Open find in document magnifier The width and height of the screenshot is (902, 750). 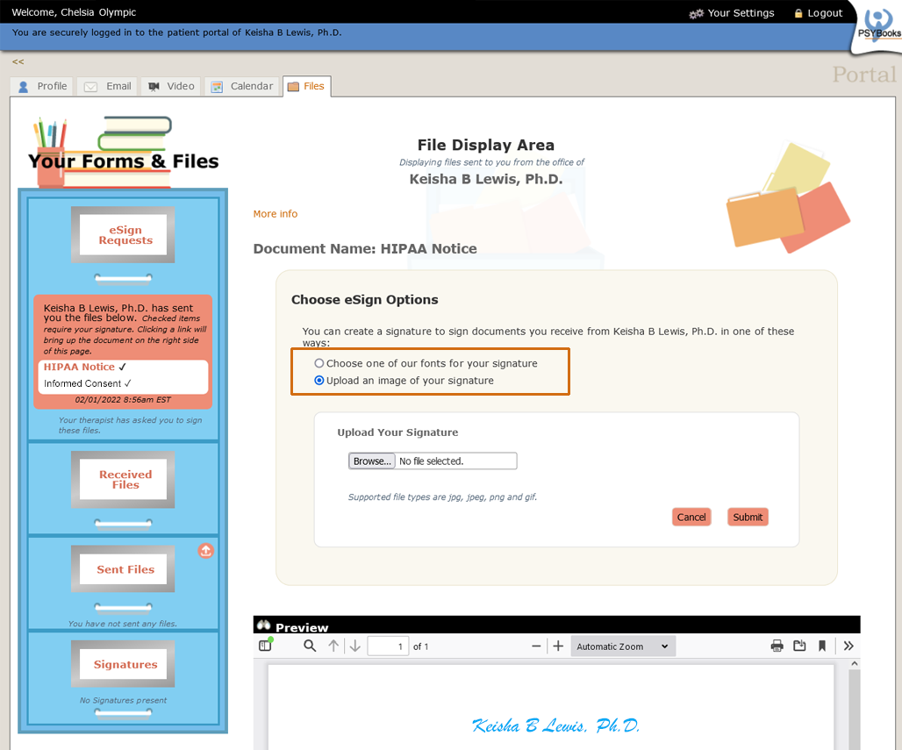[310, 646]
